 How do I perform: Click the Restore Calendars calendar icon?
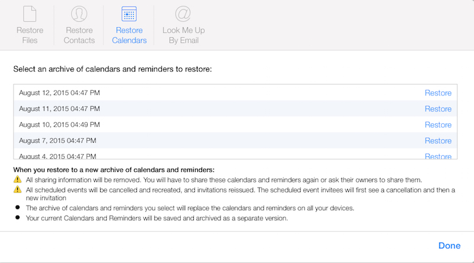coord(129,14)
